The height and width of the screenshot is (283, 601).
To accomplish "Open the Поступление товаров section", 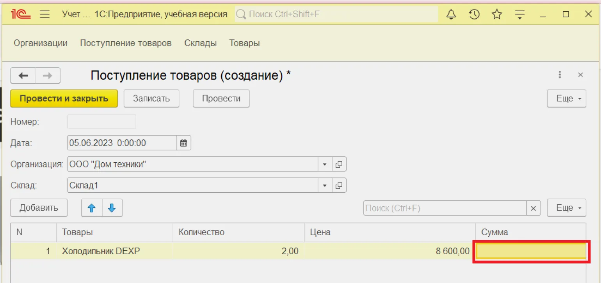I will tap(126, 43).
